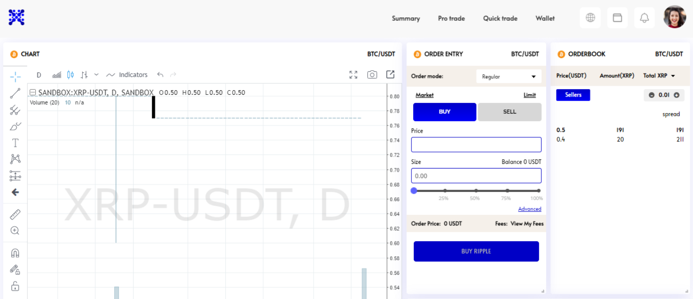Image resolution: width=693 pixels, height=299 pixels.
Task: Take a chart snapshot with camera icon
Action: point(372,75)
